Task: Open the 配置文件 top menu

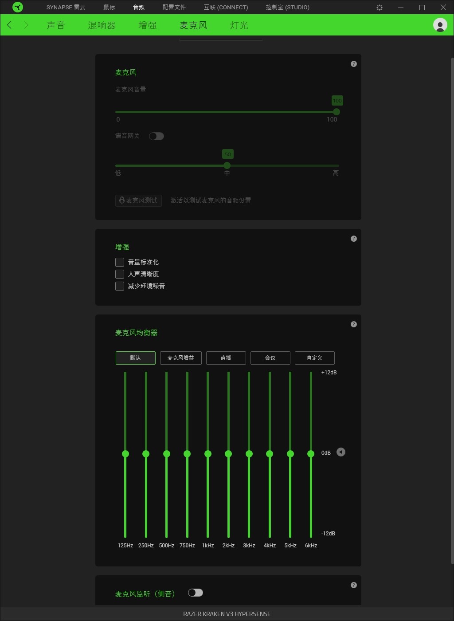Action: (174, 8)
